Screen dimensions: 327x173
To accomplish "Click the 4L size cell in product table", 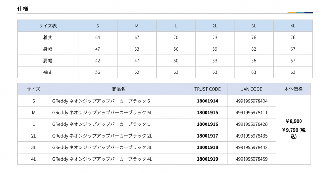I will (34, 159).
